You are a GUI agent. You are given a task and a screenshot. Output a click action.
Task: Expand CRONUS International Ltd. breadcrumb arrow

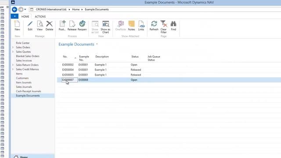click(69, 10)
